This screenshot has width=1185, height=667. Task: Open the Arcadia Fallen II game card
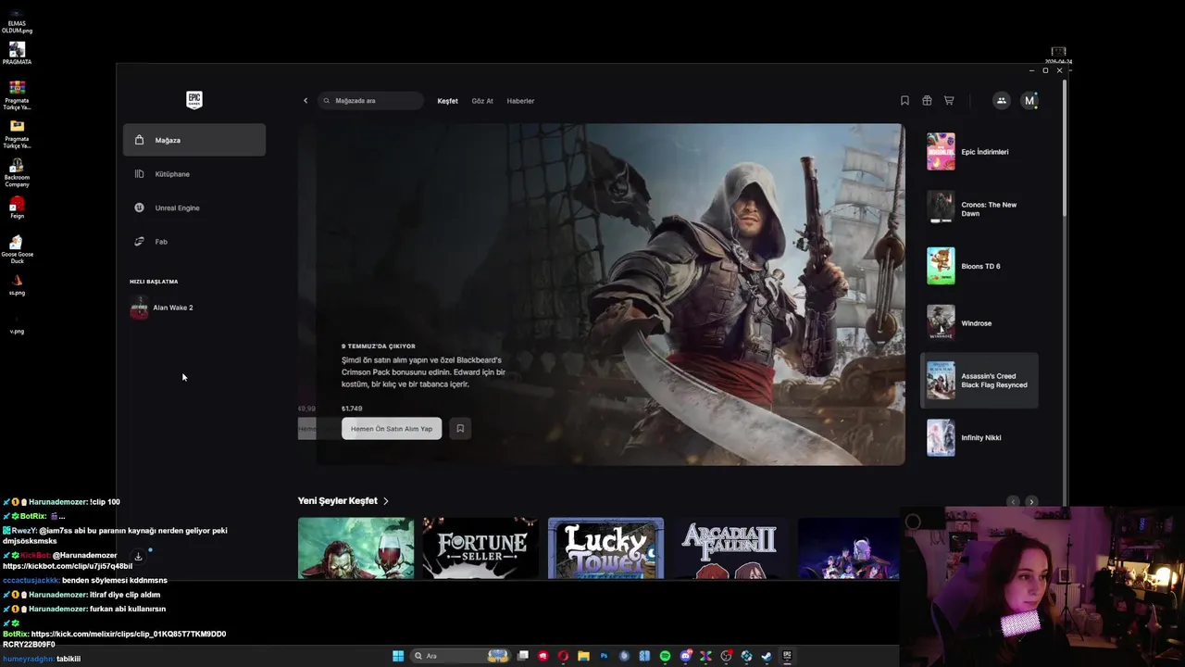click(x=730, y=548)
